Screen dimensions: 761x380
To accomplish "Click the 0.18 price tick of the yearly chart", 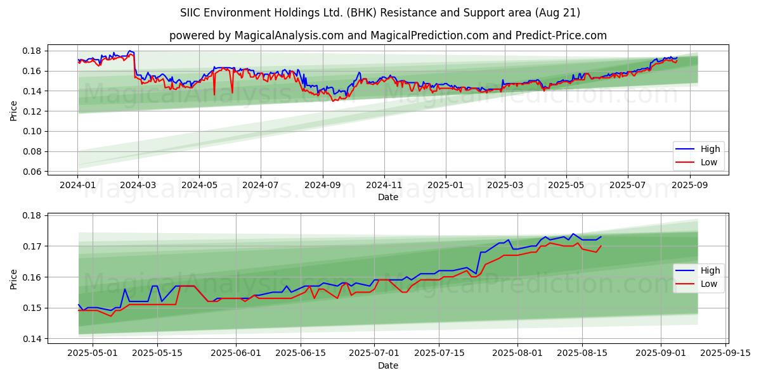I will click(x=32, y=51).
